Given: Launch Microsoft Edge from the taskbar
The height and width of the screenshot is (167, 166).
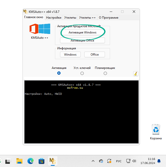Looking at the screenshot, I should point(31,161).
